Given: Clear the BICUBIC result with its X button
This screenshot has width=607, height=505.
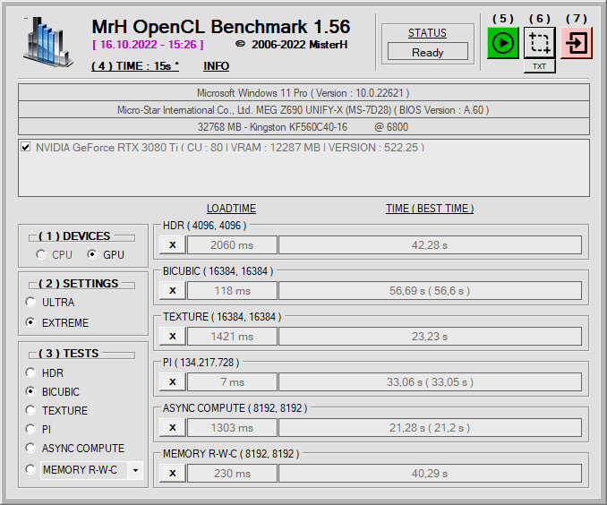Looking at the screenshot, I should (x=173, y=290).
